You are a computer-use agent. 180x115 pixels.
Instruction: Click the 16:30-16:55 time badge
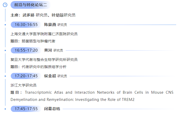coord(26,25)
